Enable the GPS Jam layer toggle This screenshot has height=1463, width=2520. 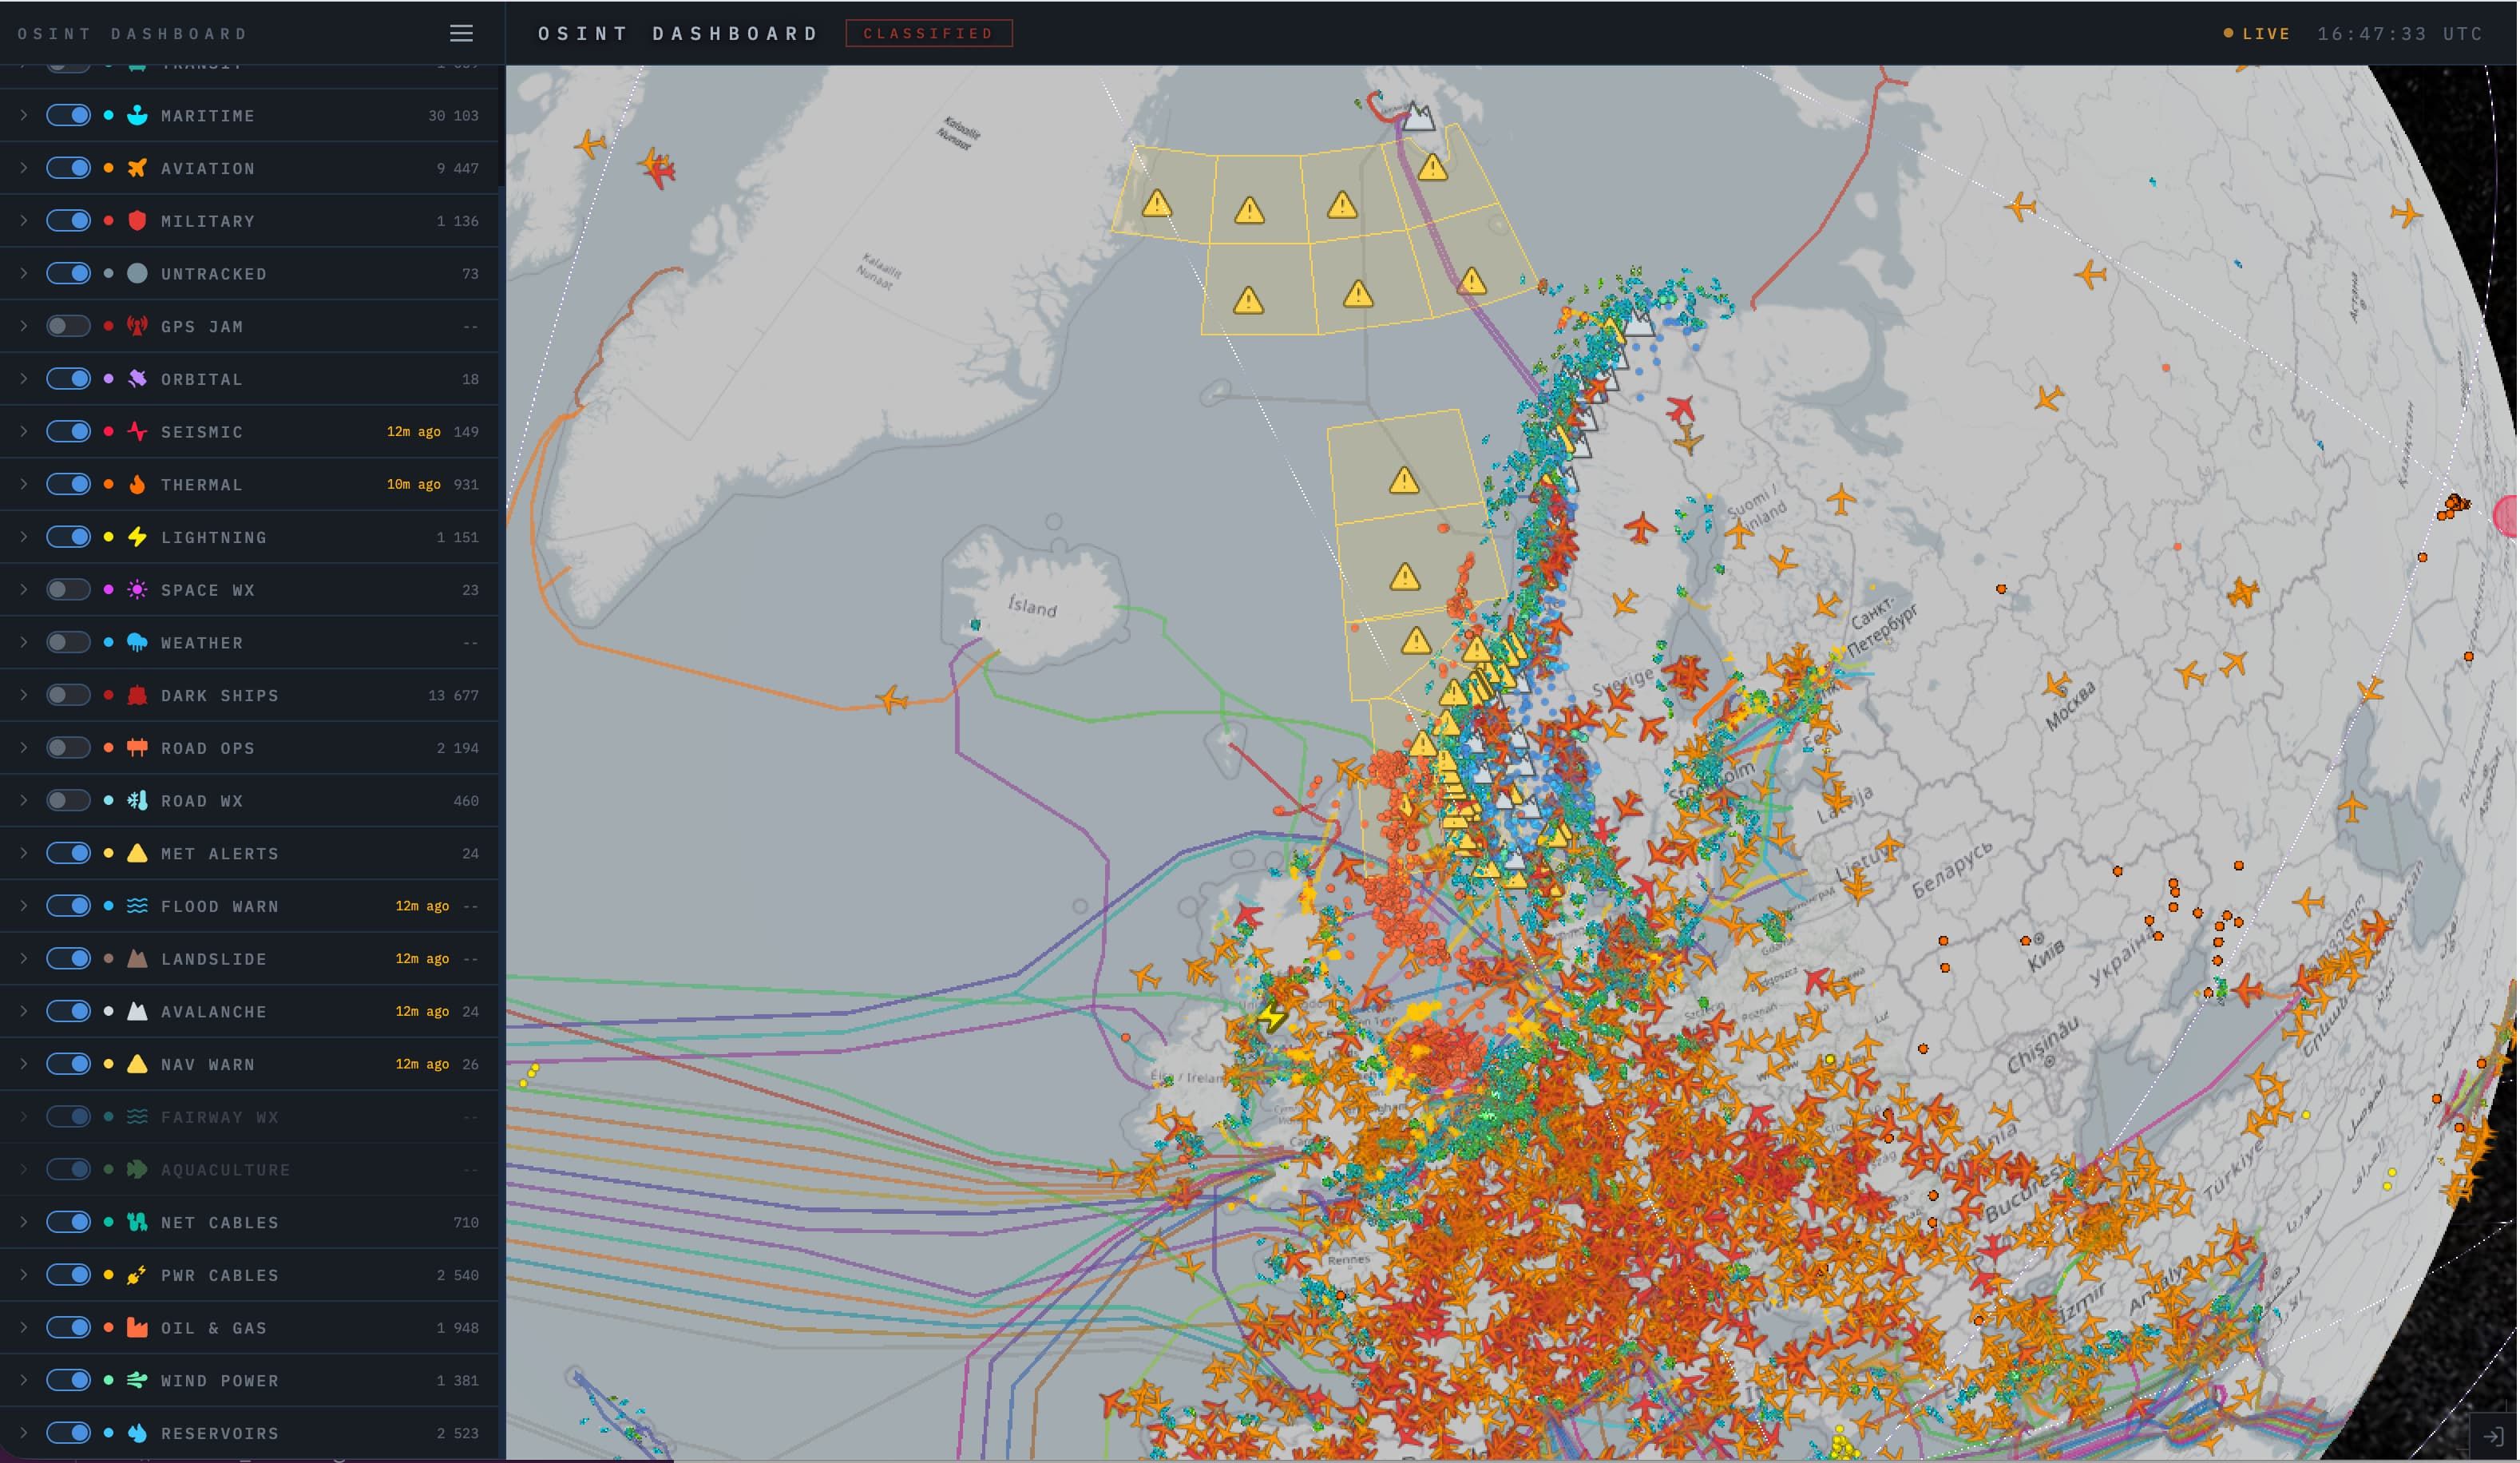pos(68,326)
